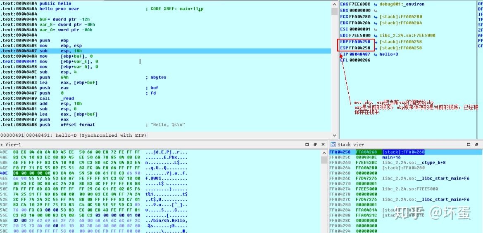The image size is (483, 233).
Task: Click the hex view scrollbar thumb
Action: pyautogui.click(x=324, y=160)
